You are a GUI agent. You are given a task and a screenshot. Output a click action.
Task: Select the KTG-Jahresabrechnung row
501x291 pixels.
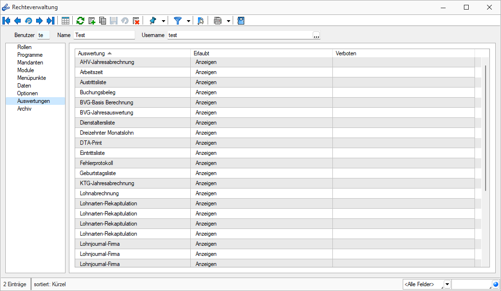275,183
